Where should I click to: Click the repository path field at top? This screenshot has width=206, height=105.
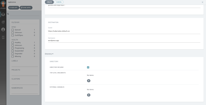click(x=124, y=6)
